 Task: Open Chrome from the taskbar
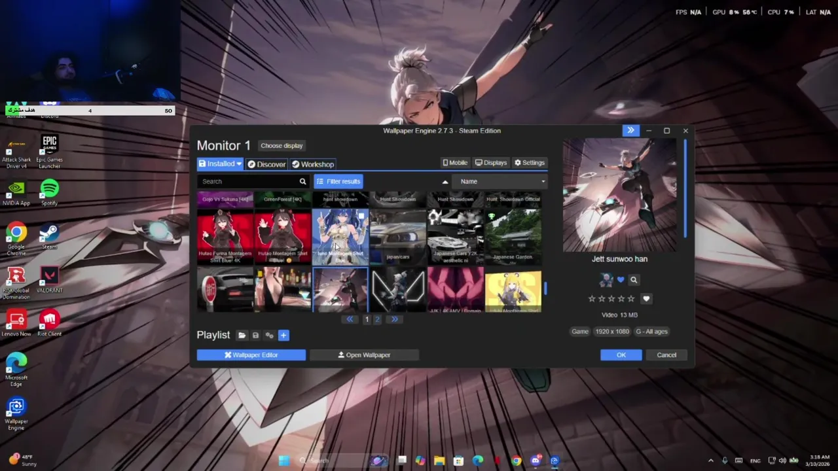click(517, 461)
